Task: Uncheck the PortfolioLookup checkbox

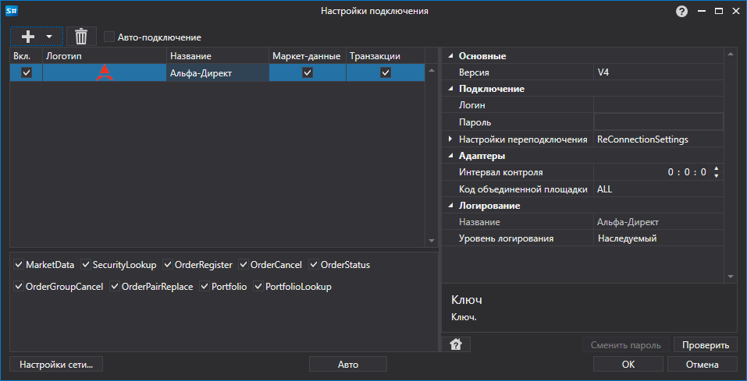Action: (258, 287)
